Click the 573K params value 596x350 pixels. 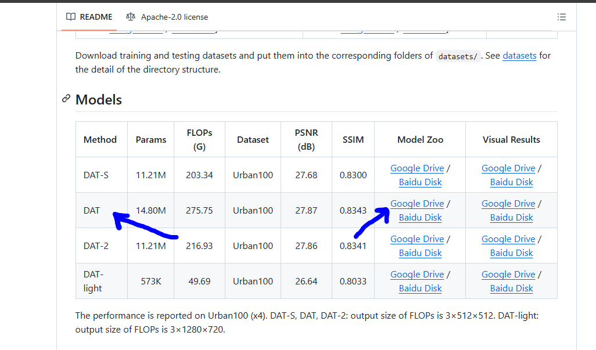click(151, 282)
